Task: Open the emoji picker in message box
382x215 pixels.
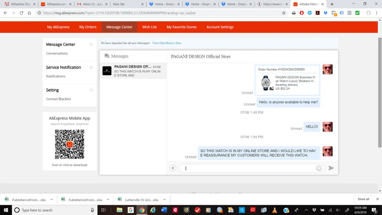Action: 319,168
